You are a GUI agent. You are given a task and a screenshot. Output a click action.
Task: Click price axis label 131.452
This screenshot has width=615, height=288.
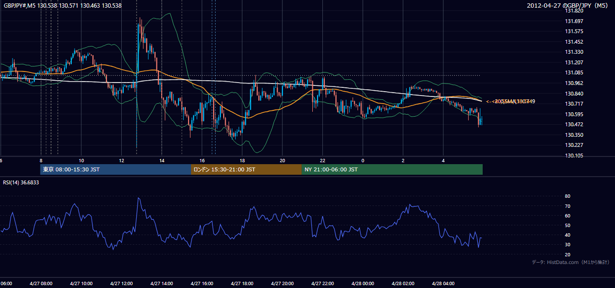click(574, 42)
